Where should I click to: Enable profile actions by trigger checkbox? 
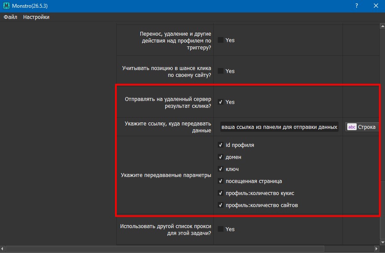coord(221,40)
